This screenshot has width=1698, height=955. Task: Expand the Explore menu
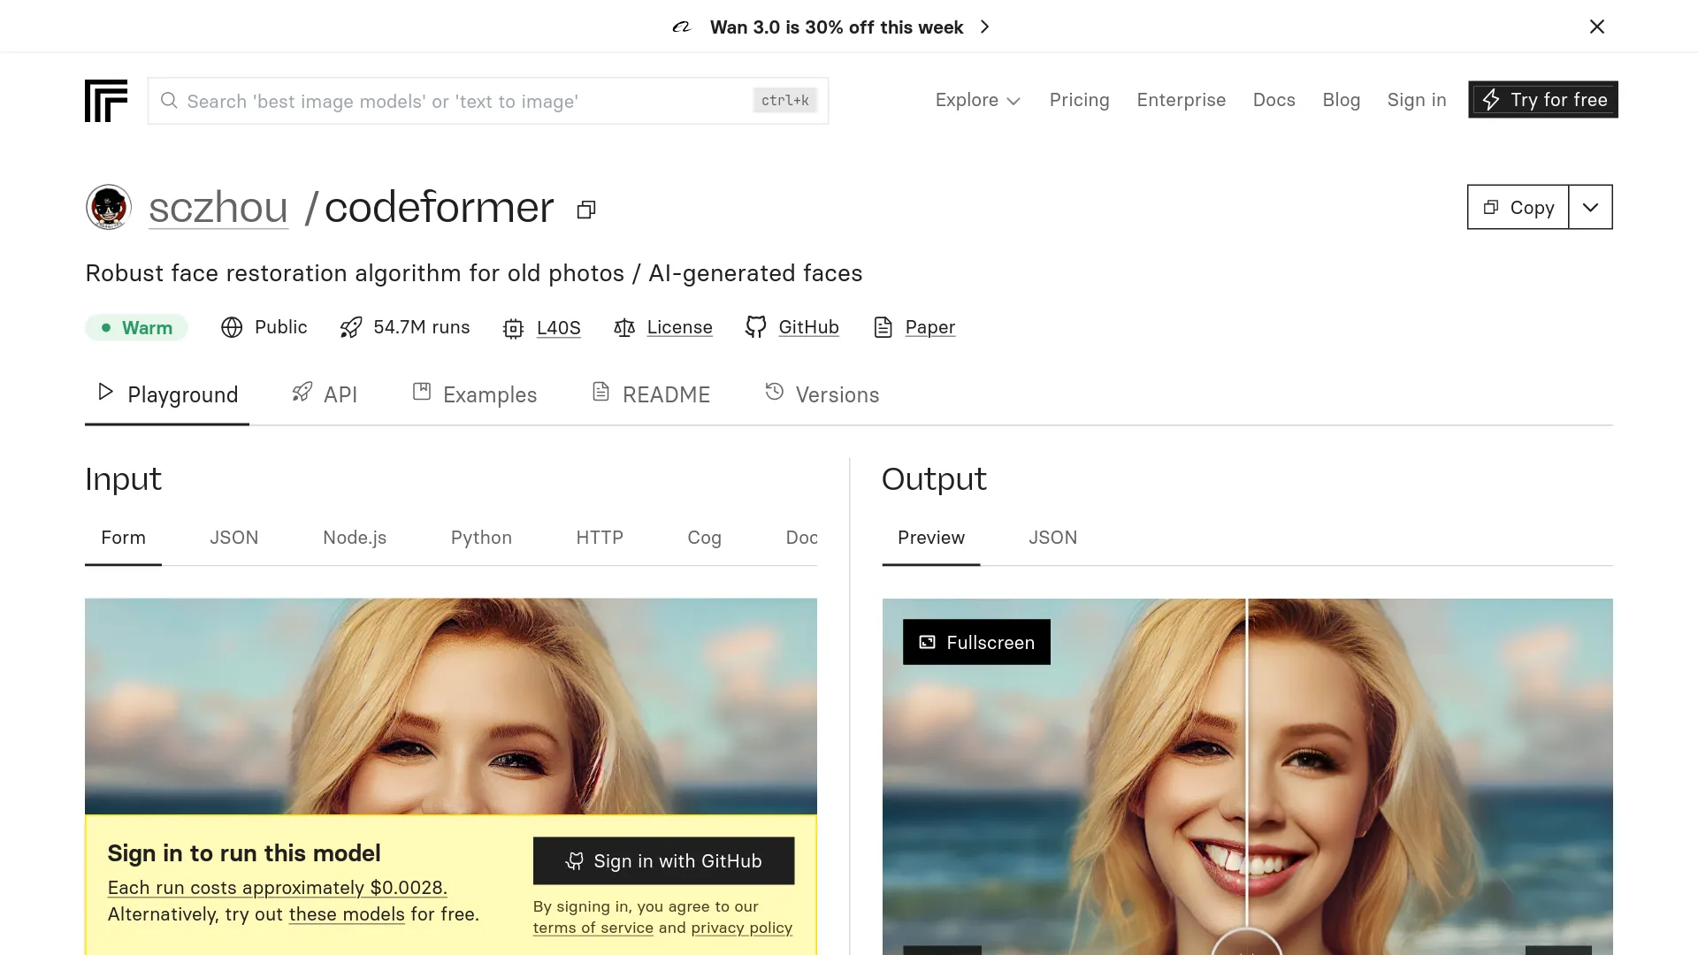coord(978,100)
